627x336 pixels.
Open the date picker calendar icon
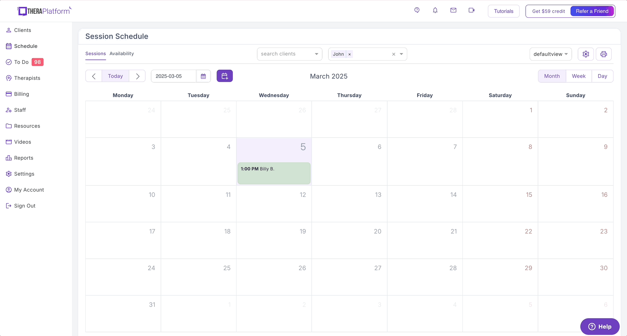tap(203, 76)
